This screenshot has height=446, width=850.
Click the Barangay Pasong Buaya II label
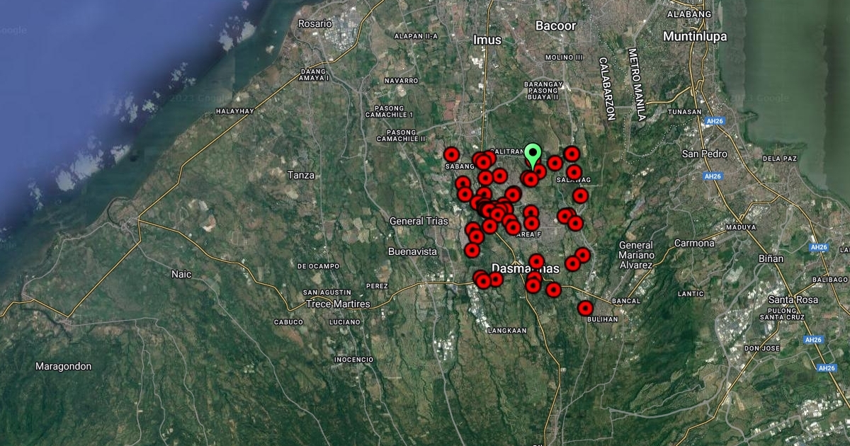543,90
